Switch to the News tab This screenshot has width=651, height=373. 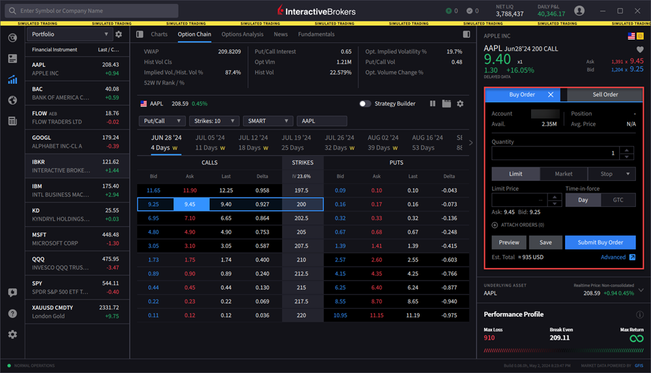281,34
